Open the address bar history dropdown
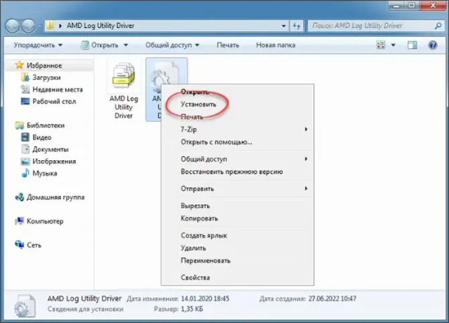The width and height of the screenshot is (449, 323). click(x=283, y=26)
